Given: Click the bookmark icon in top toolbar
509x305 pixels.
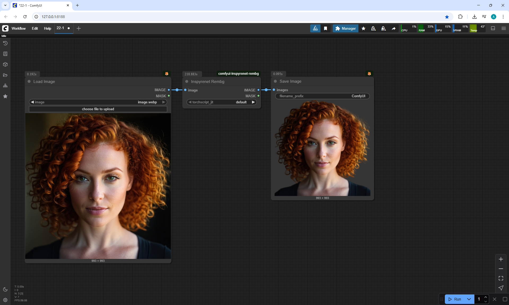Looking at the screenshot, I should pyautogui.click(x=326, y=28).
